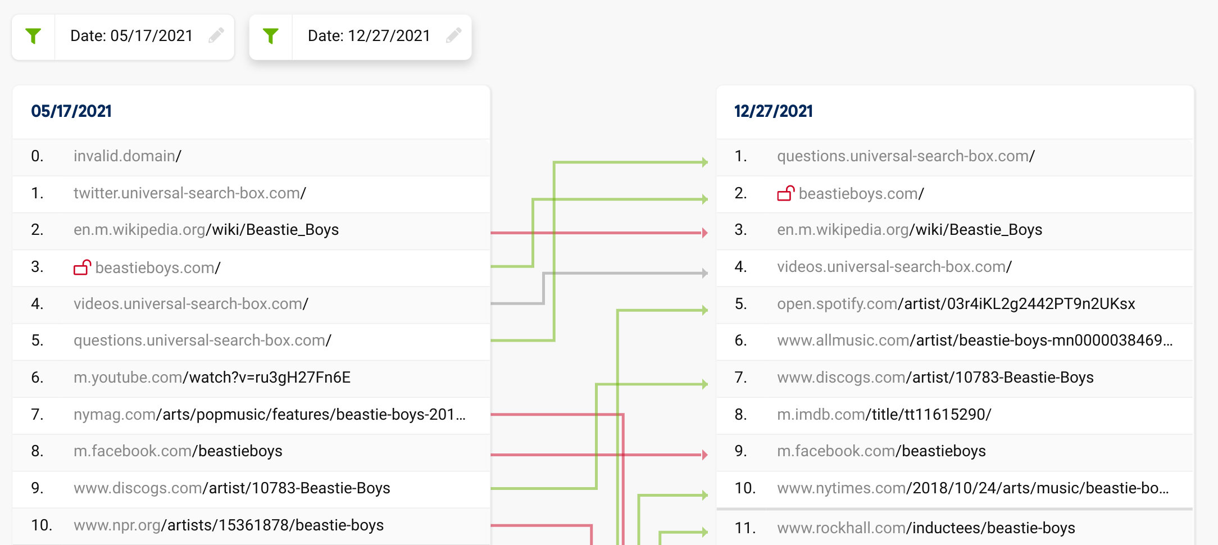Open videos.universal-search-box.com/ in 12/27/2021 list
This screenshot has height=545, width=1218.
coord(894,267)
